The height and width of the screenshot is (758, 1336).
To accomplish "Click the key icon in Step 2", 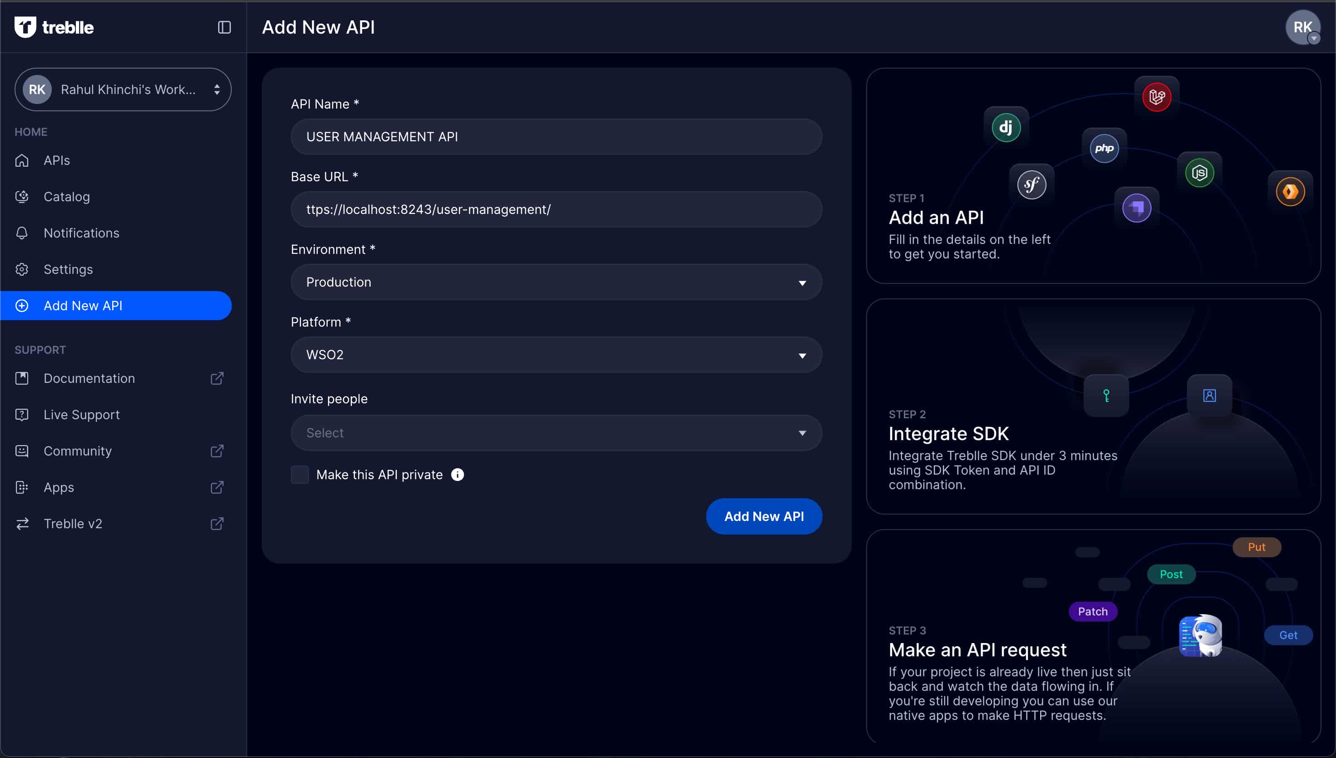I will point(1107,396).
